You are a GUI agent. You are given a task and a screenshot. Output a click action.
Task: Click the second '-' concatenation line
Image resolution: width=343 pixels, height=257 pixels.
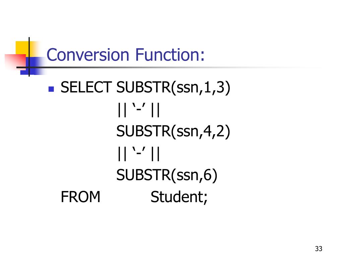(139, 154)
